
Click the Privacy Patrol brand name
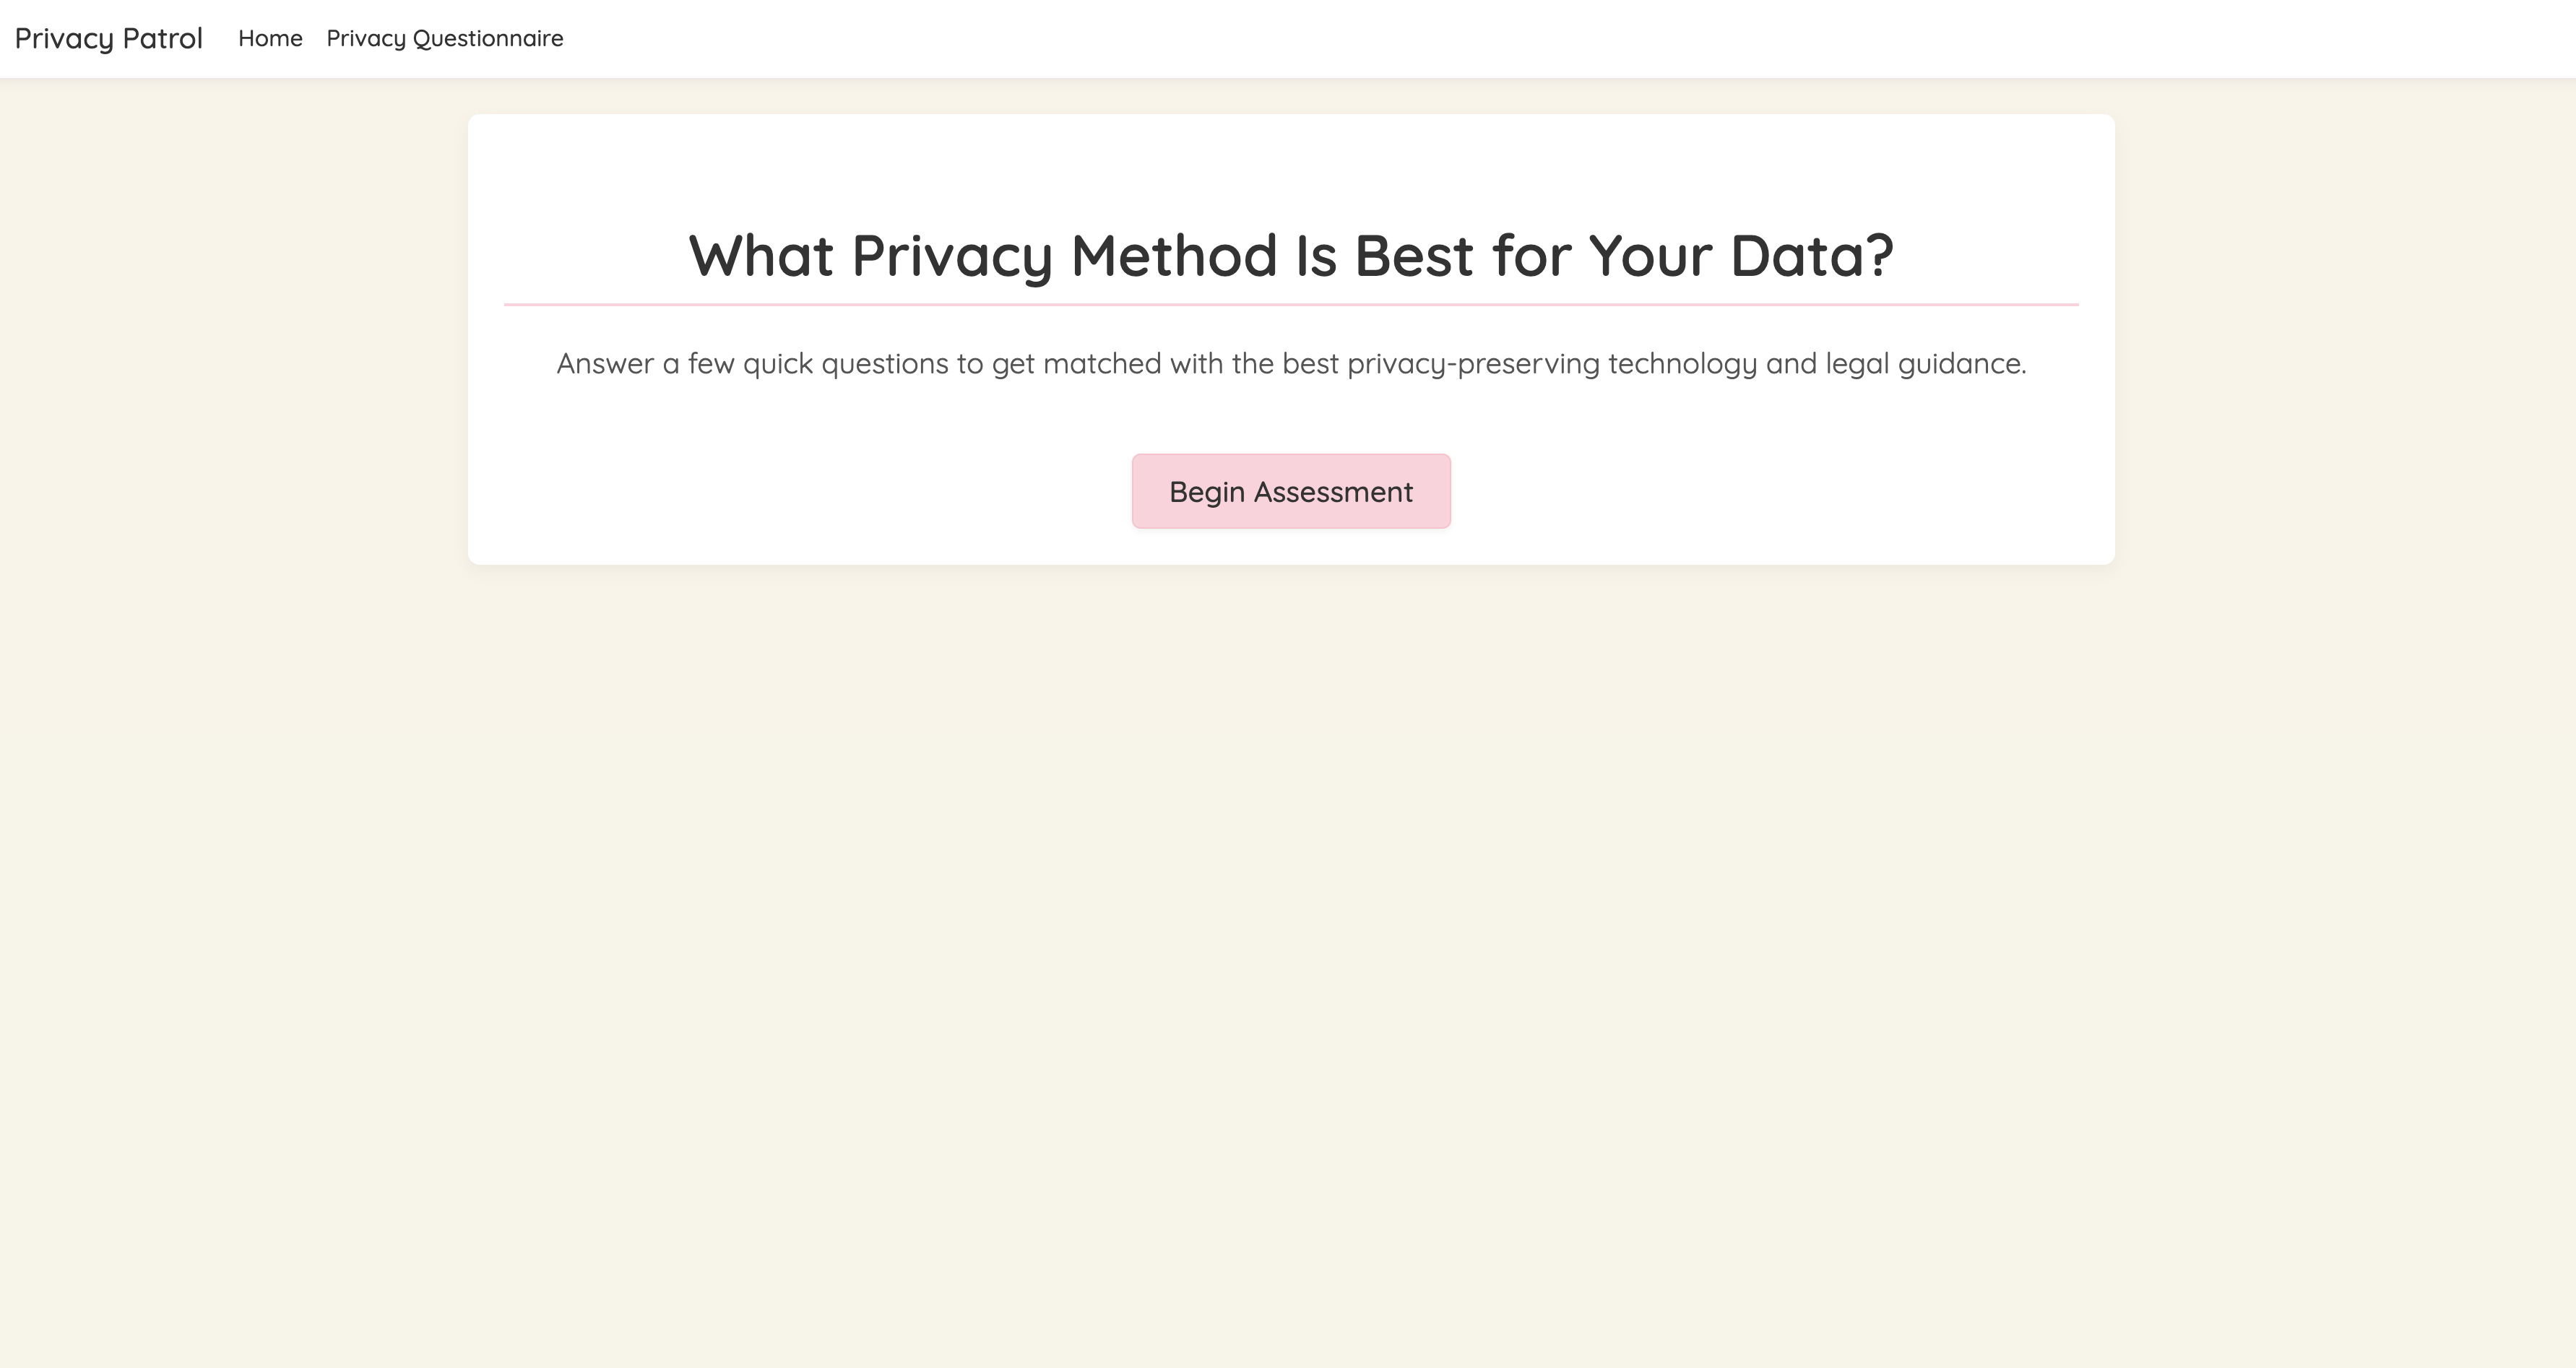110,38
